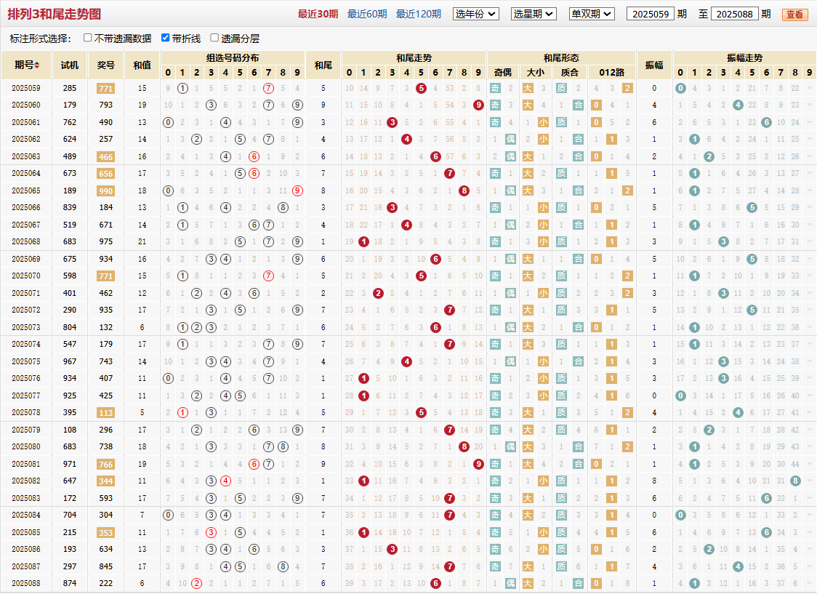This screenshot has height=594, width=817.
Task: Click red 和尾 ball 2 in row 2025071
Action: click(x=378, y=293)
